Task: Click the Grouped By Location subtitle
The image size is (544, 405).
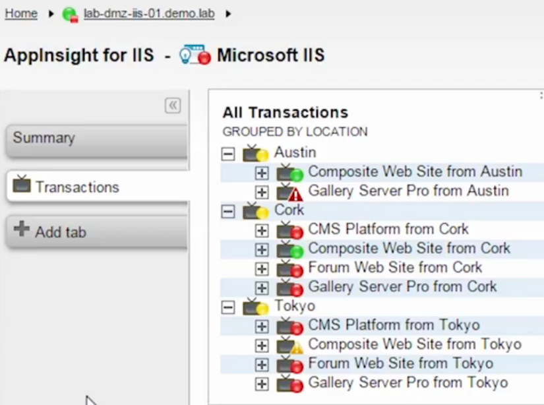Action: pyautogui.click(x=295, y=131)
